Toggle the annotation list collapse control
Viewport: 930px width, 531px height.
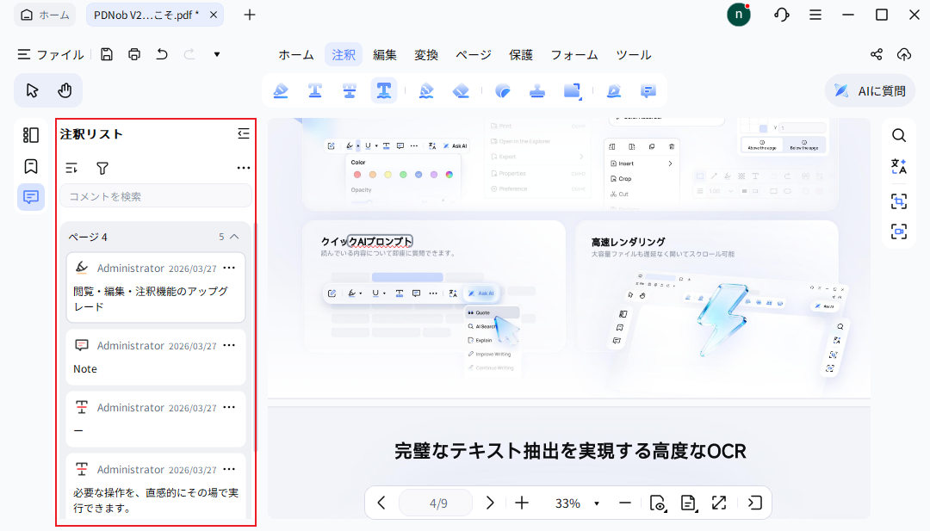pos(244,133)
